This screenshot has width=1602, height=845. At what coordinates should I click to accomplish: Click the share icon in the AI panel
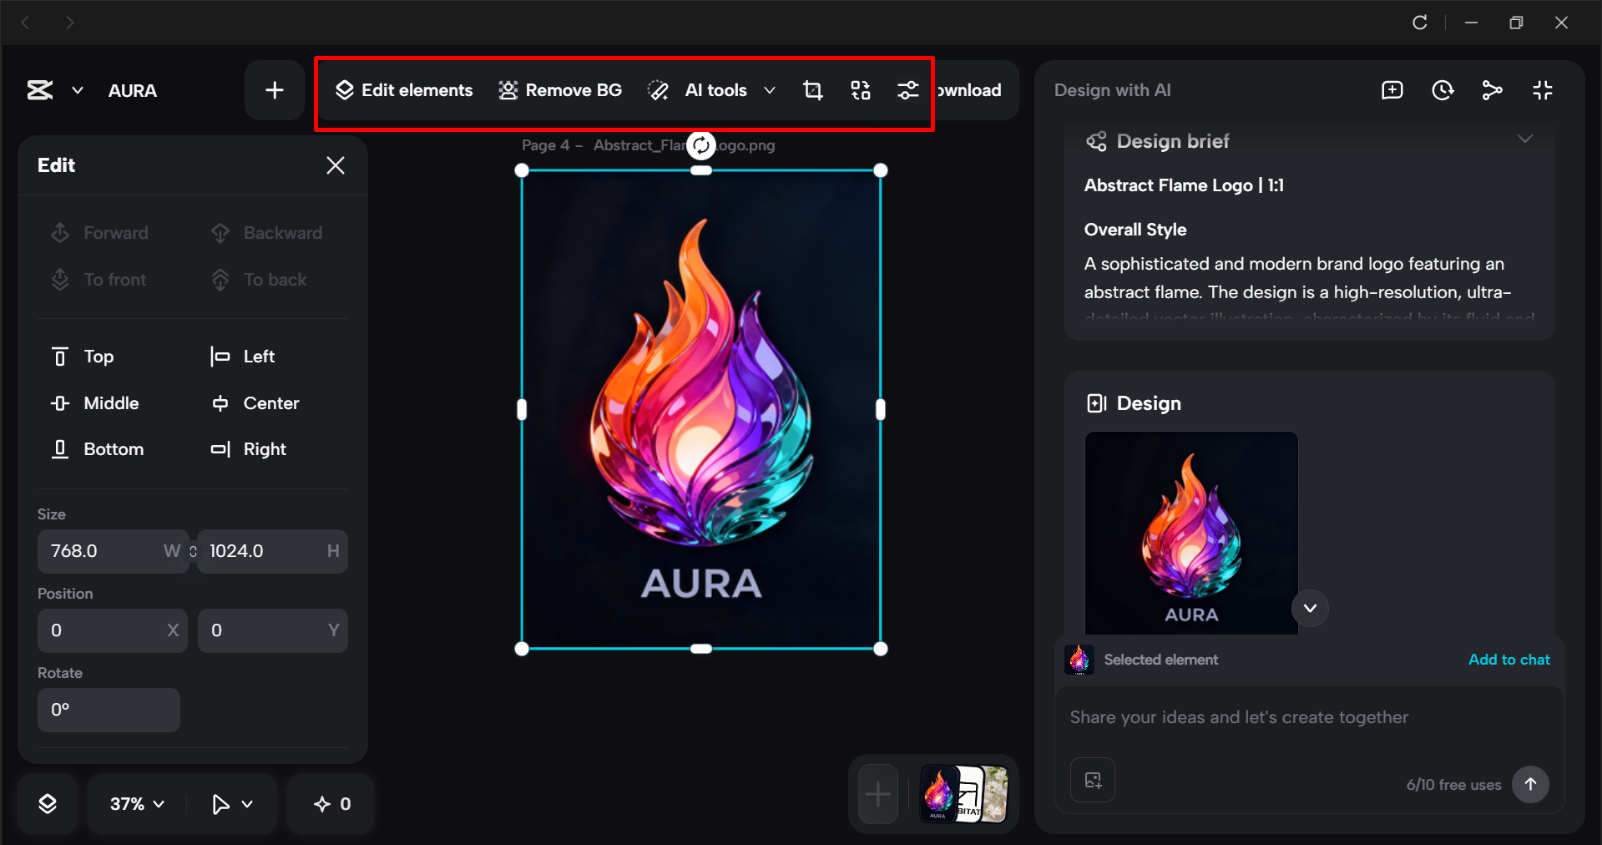pos(1493,90)
